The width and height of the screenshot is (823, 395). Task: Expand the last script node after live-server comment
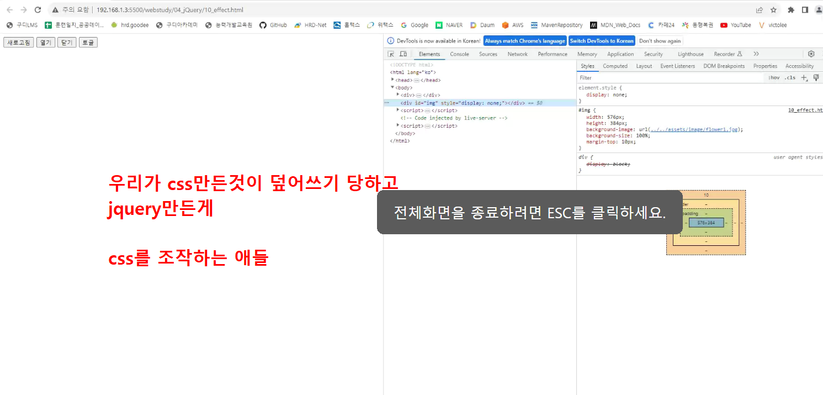click(398, 125)
